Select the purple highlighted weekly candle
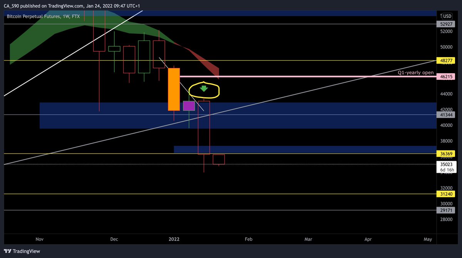The width and height of the screenshot is (462, 258). [189, 106]
